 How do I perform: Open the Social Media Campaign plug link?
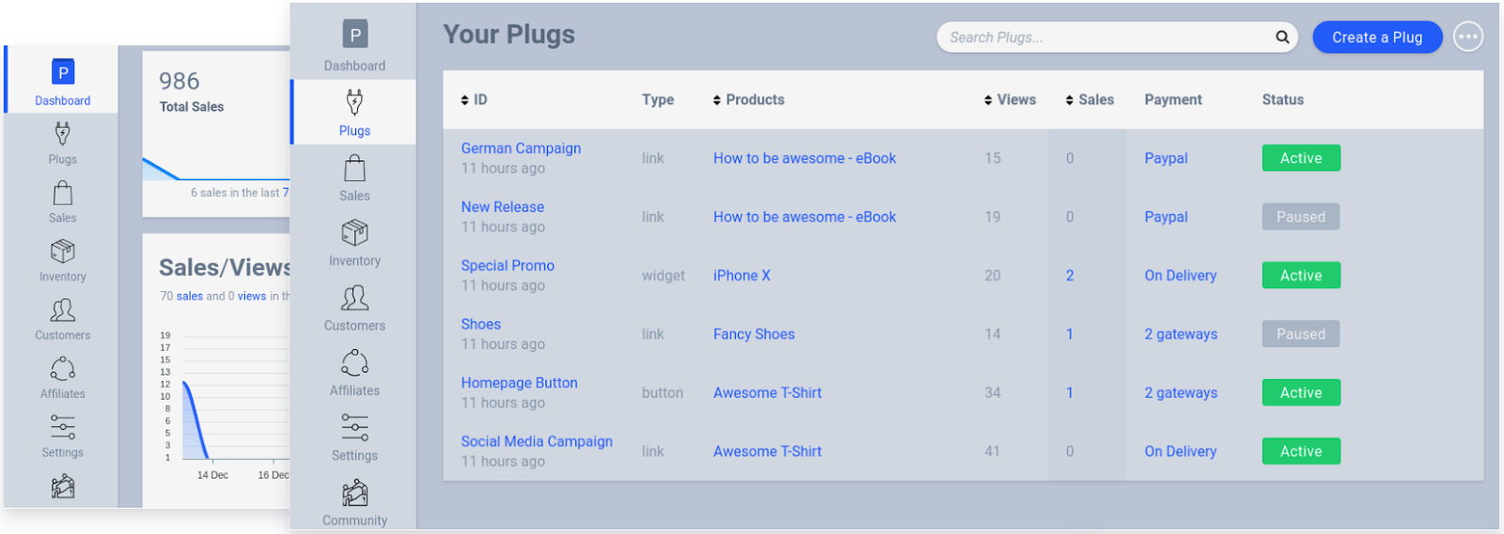coord(537,441)
